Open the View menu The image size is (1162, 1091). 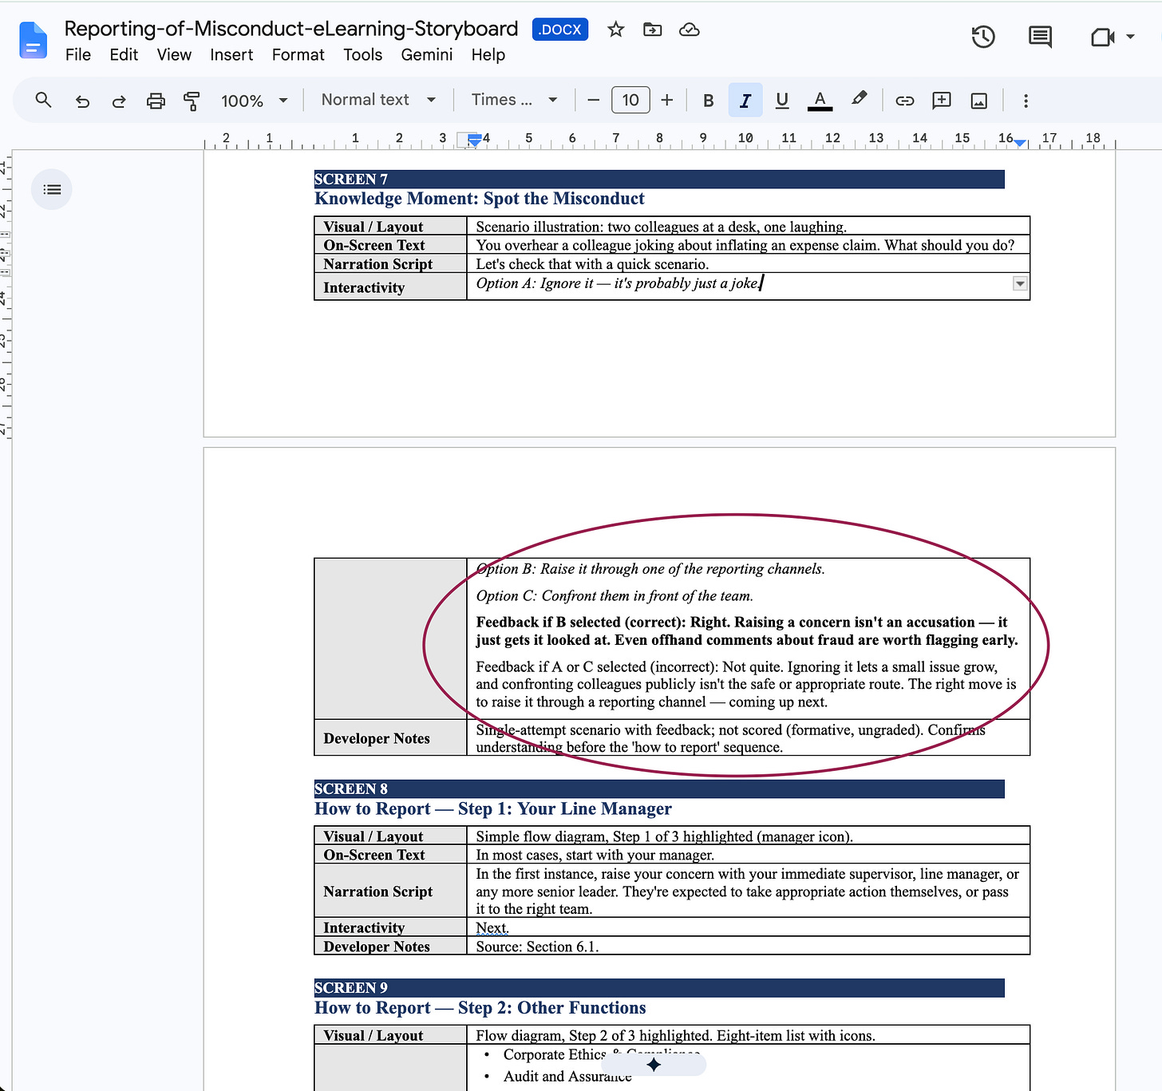[174, 54]
